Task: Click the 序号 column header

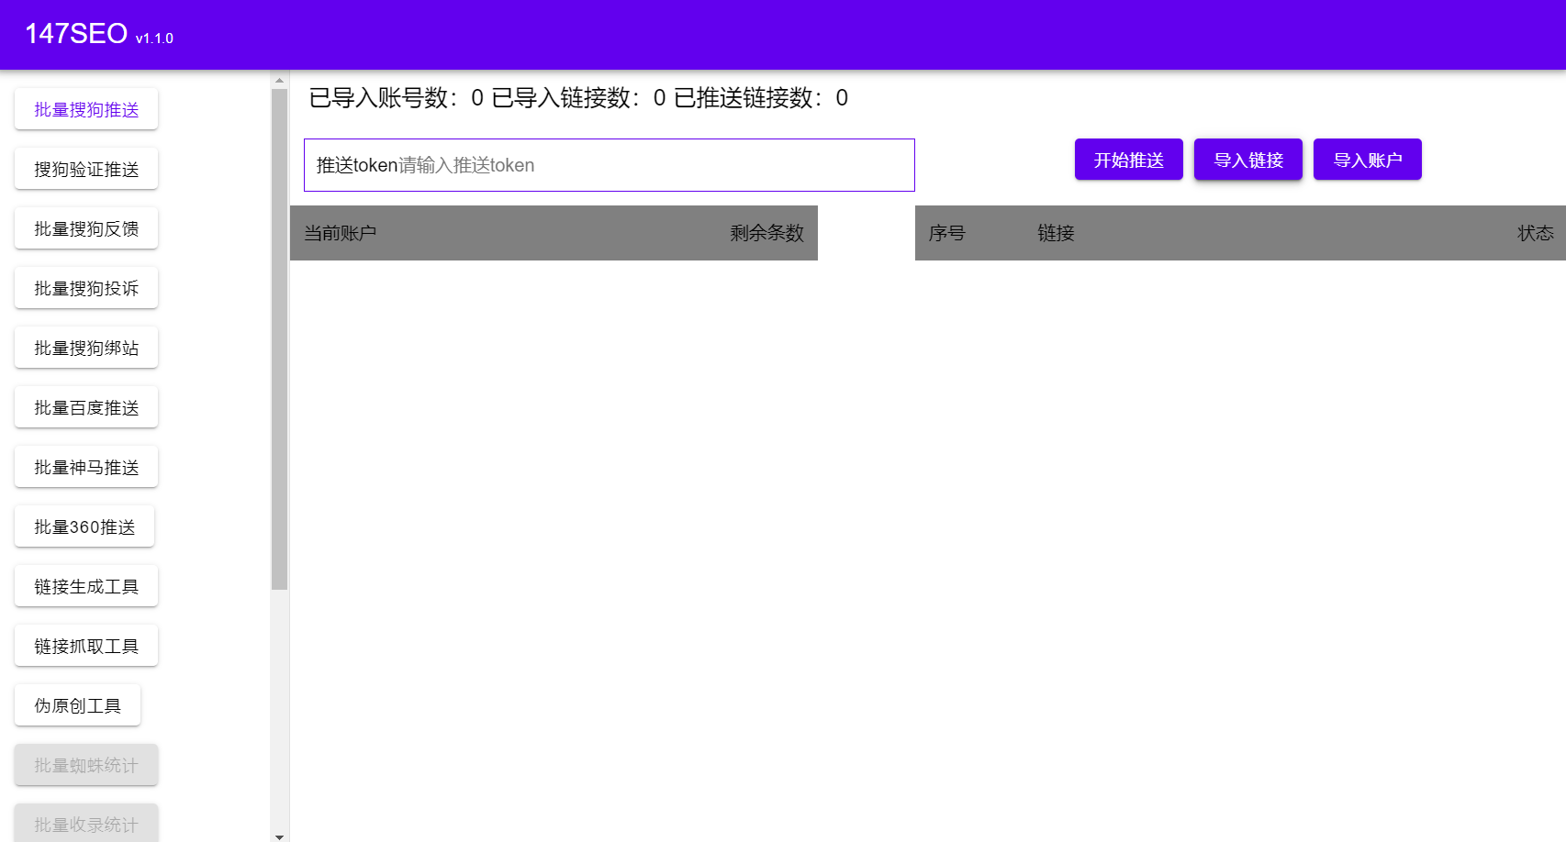Action: pos(946,233)
